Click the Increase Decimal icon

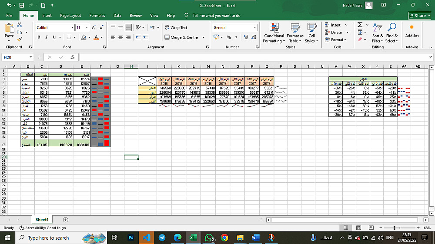pyautogui.click(x=246, y=37)
